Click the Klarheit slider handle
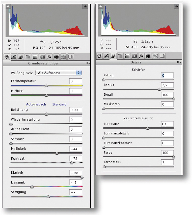 tap(82, 177)
